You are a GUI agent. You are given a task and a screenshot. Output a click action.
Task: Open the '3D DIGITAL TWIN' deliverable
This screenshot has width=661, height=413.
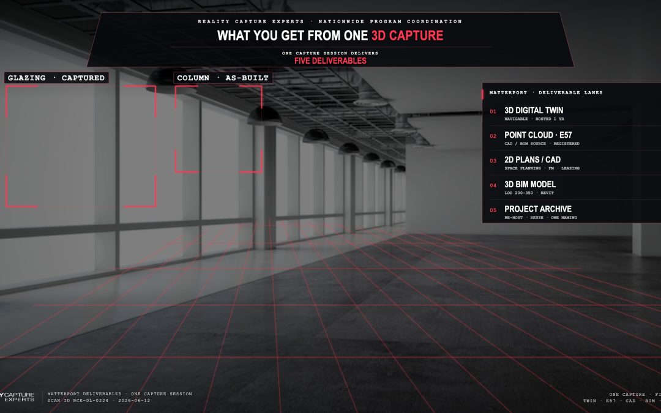pos(534,110)
